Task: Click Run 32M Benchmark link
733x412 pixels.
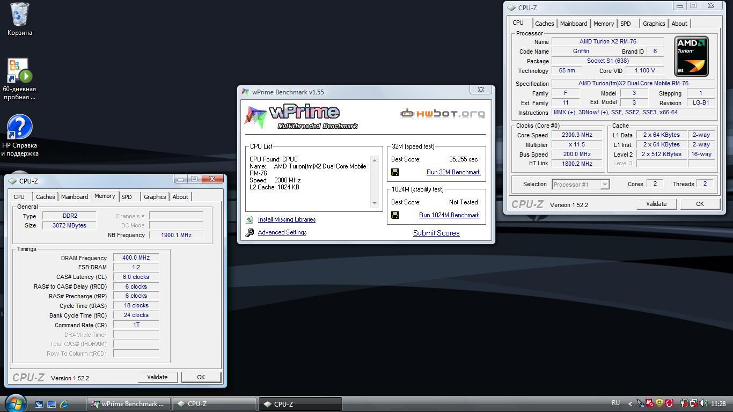Action: [x=453, y=172]
